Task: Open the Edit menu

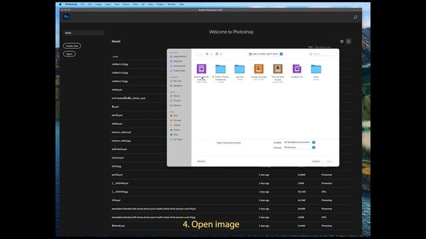Action: (x=90, y=5)
